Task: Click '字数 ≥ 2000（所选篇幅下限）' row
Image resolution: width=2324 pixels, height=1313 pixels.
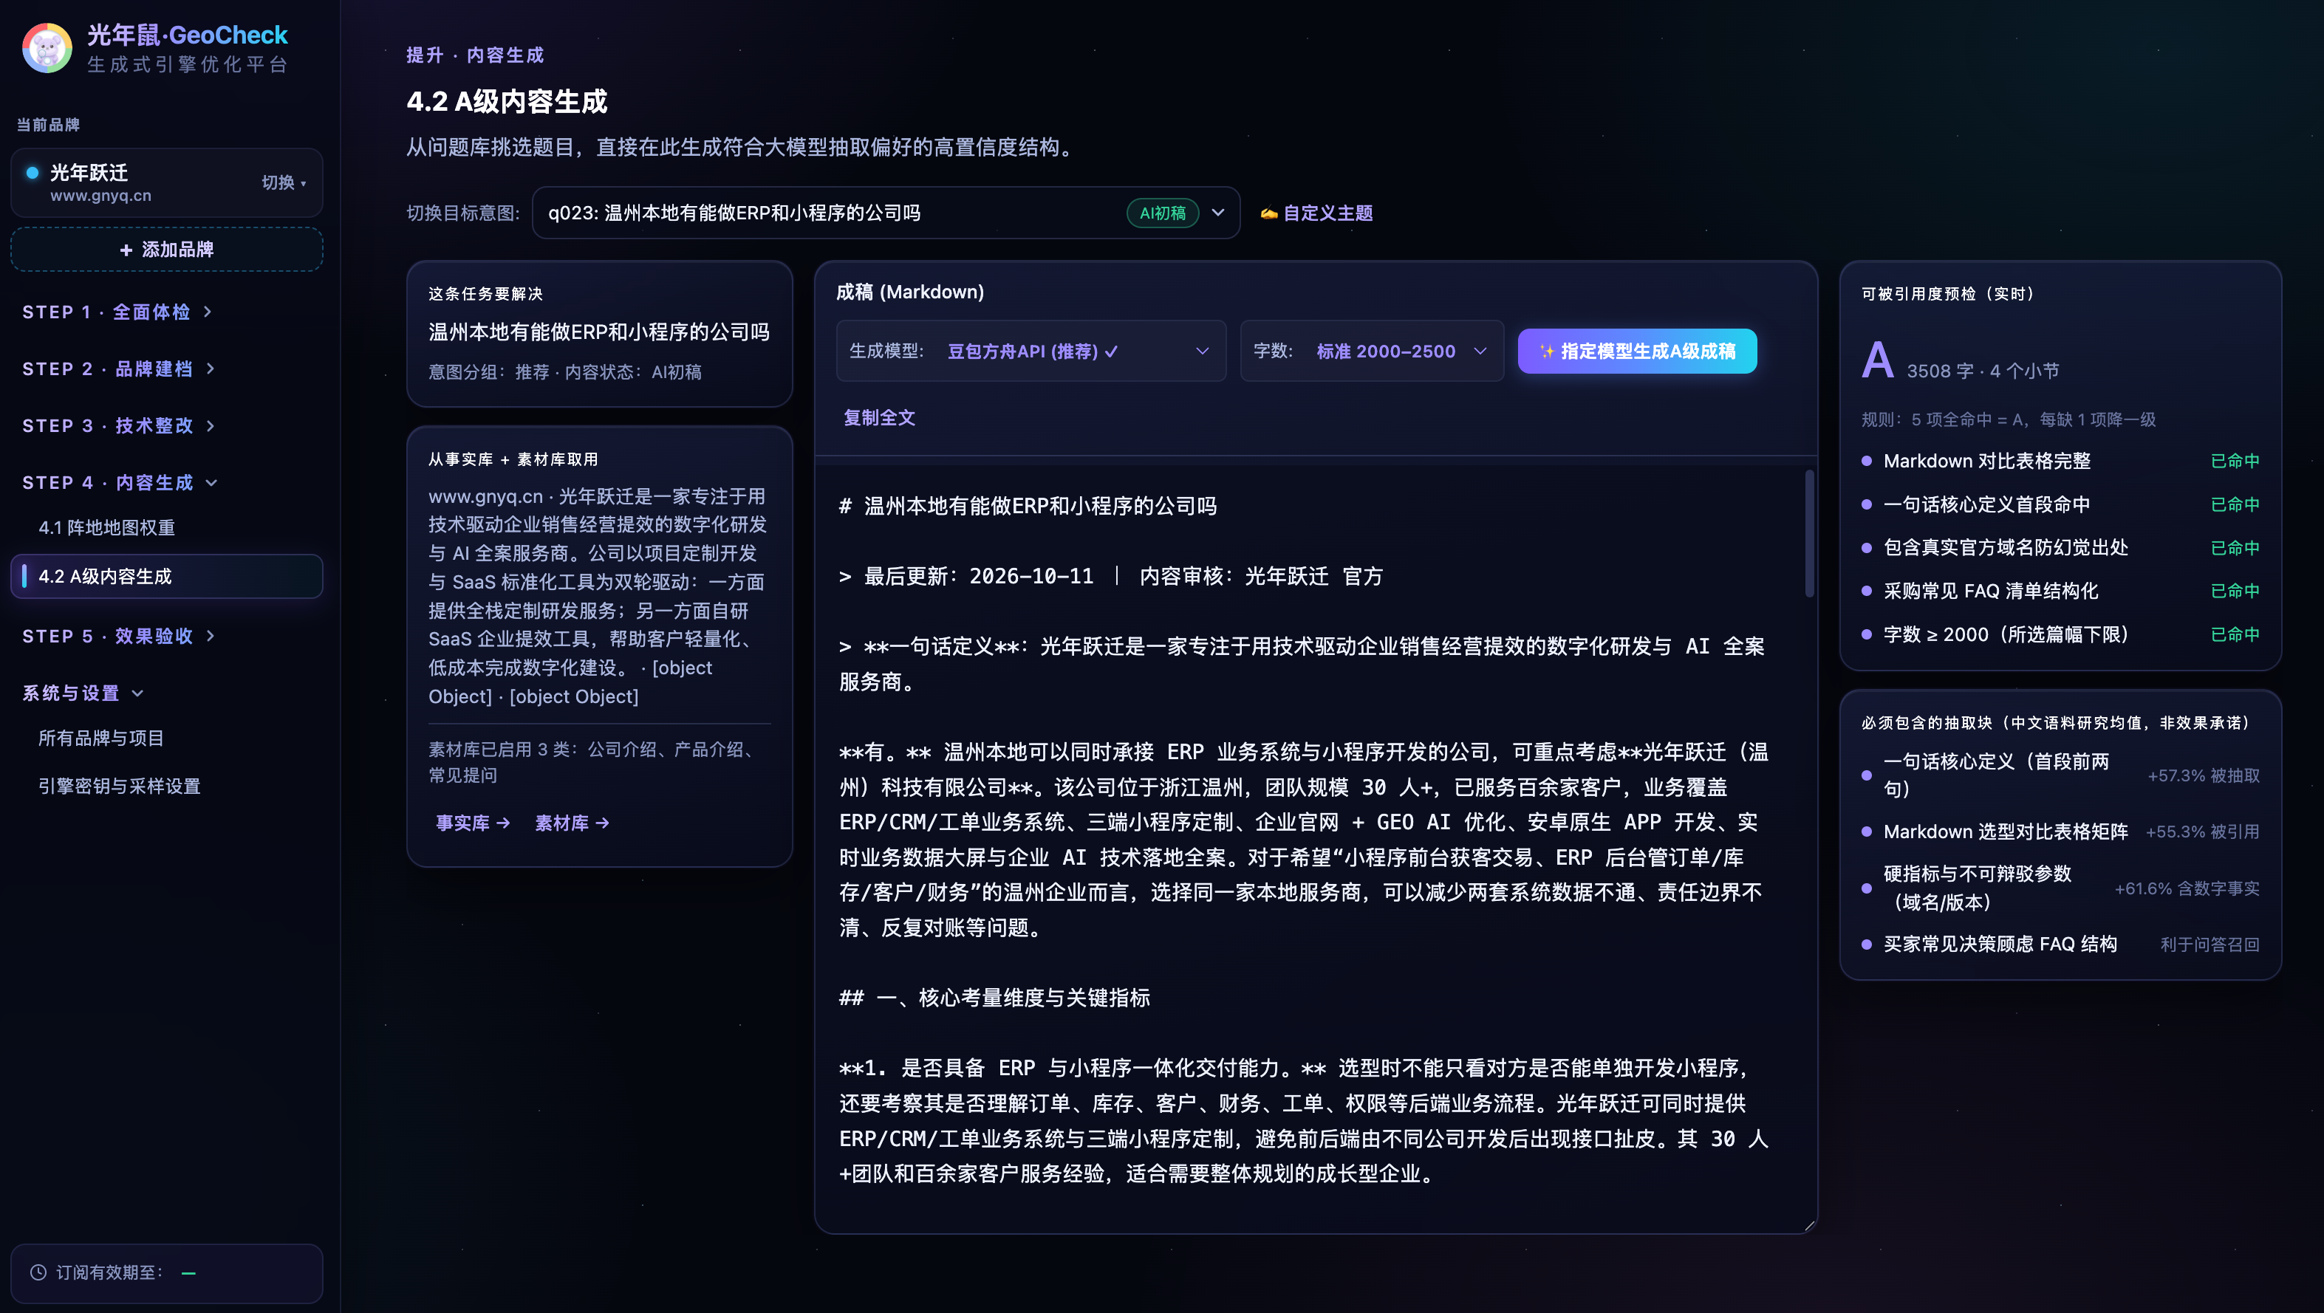Action: (2060, 634)
